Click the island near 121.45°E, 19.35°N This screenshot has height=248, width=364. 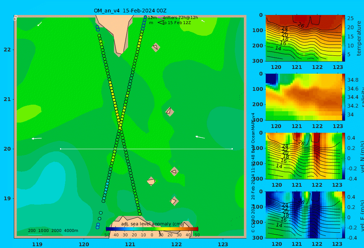coord(151,181)
